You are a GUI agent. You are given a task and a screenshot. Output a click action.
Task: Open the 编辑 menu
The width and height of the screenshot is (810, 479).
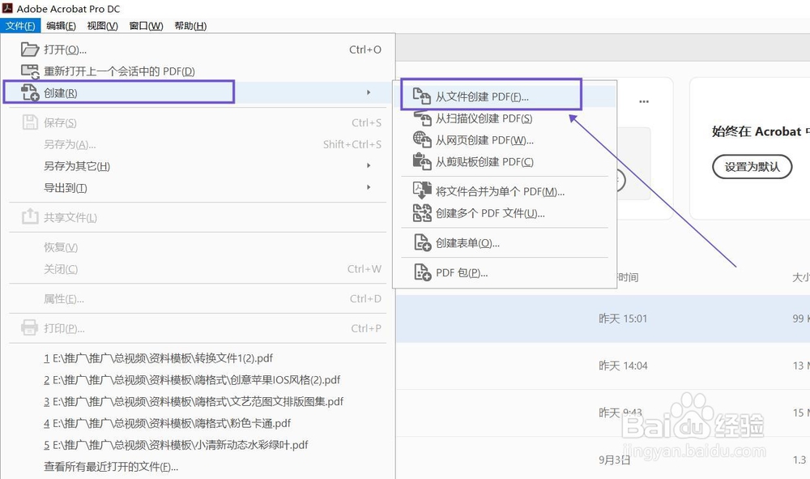coord(59,25)
